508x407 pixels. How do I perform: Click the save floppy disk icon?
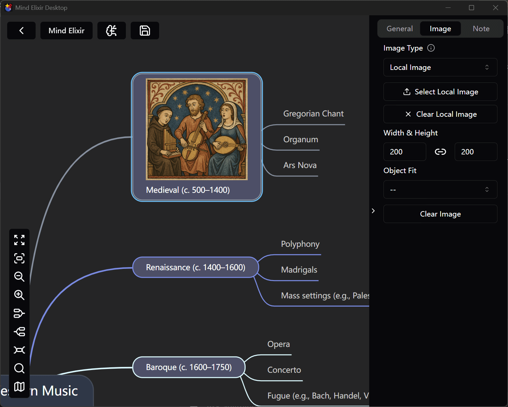coord(145,31)
